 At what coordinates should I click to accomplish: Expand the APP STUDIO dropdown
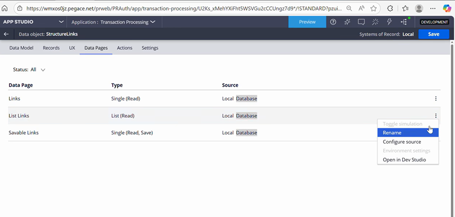(x=61, y=22)
